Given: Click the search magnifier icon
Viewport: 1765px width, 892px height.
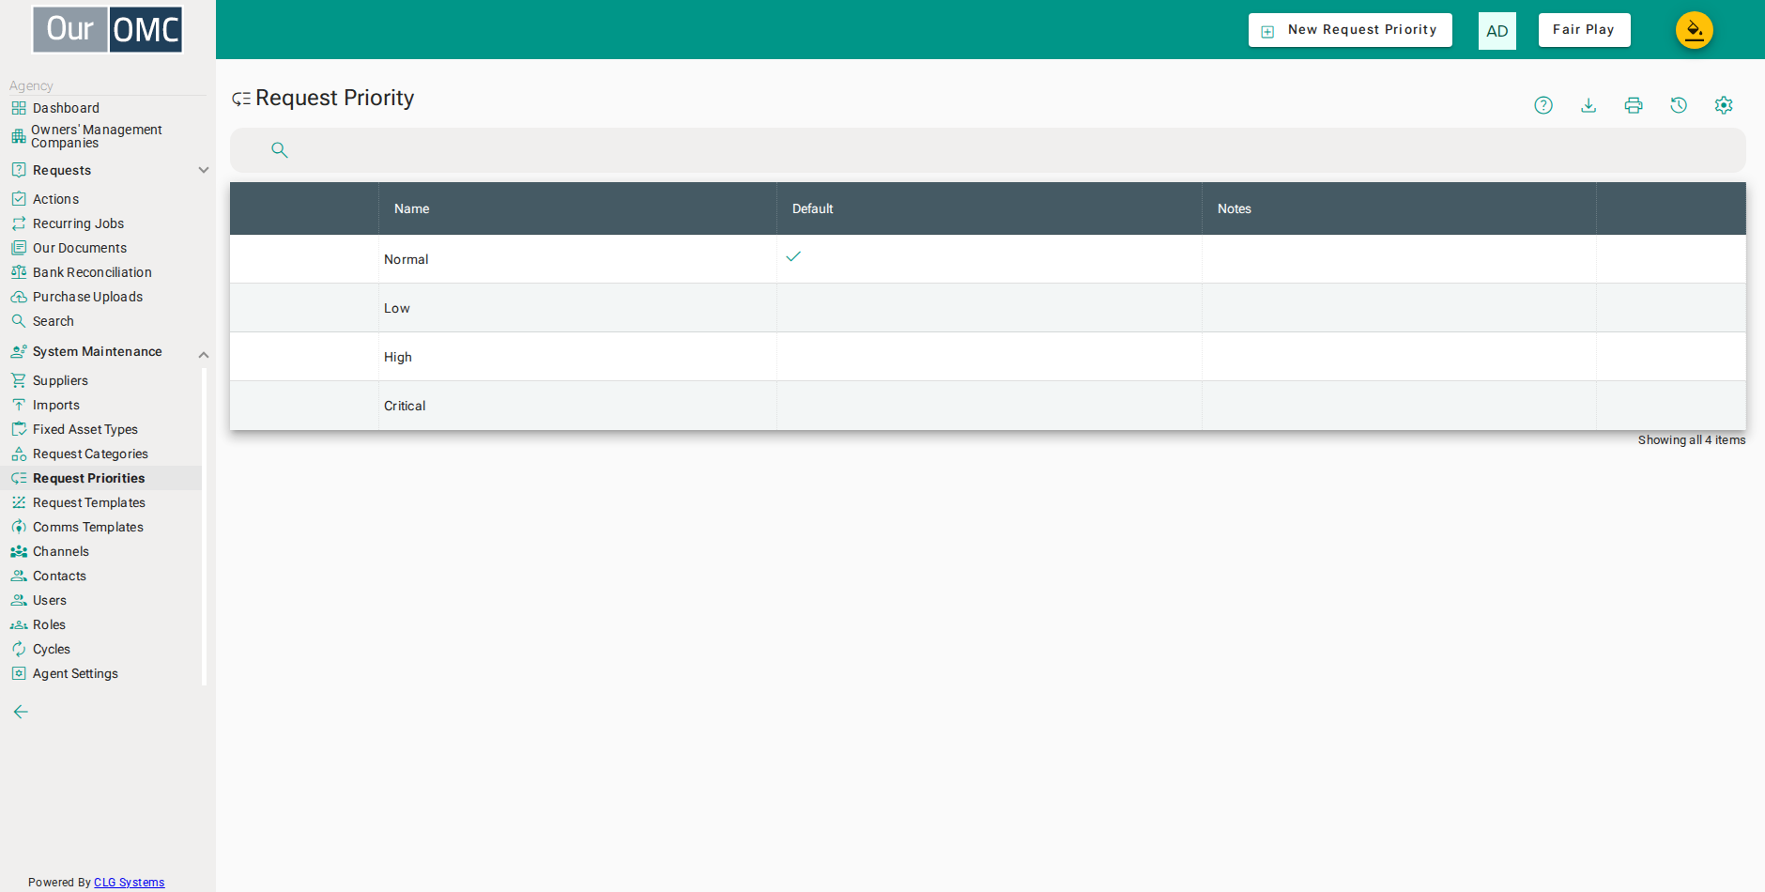Looking at the screenshot, I should (280, 149).
